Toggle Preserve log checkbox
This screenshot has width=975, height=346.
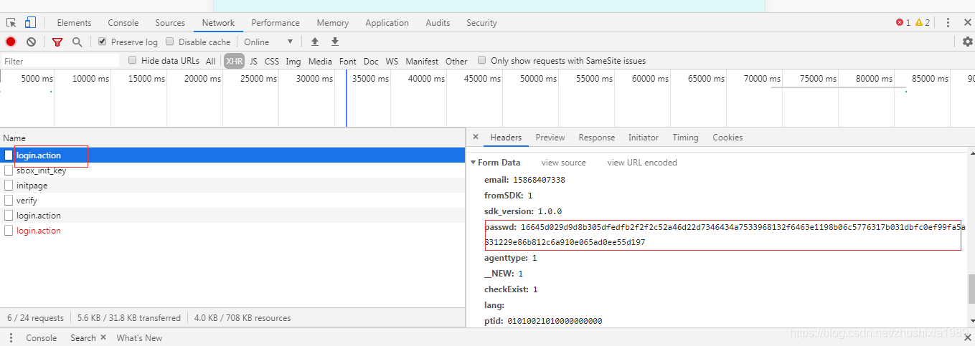(103, 42)
